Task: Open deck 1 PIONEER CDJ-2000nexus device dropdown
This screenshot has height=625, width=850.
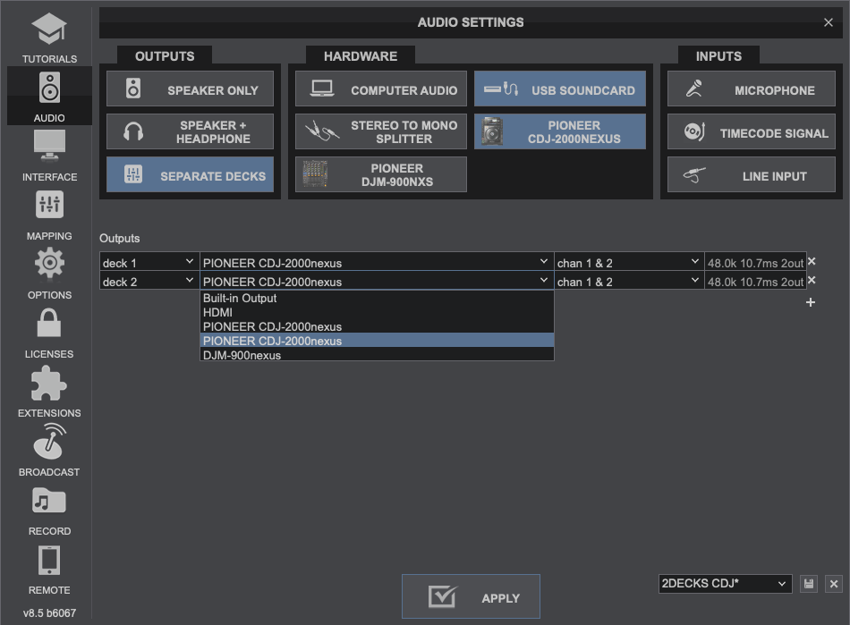Action: tap(376, 262)
